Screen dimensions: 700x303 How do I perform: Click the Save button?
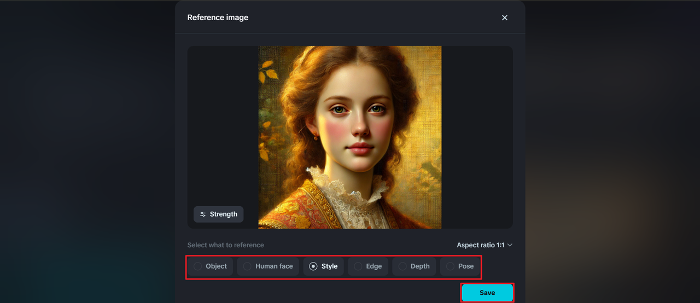tap(487, 293)
